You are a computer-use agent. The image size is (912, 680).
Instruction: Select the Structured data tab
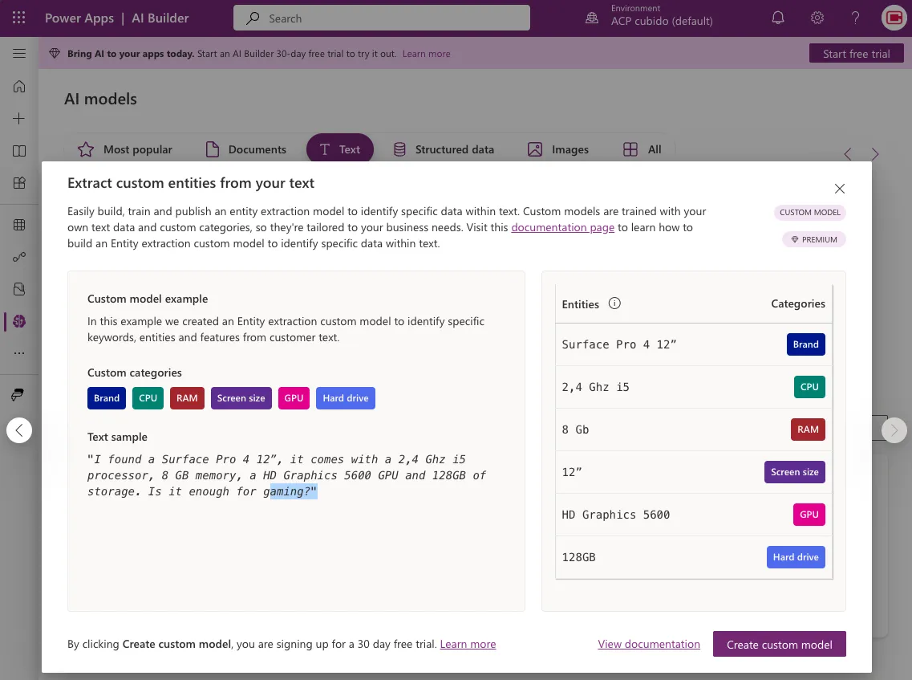tap(444, 149)
